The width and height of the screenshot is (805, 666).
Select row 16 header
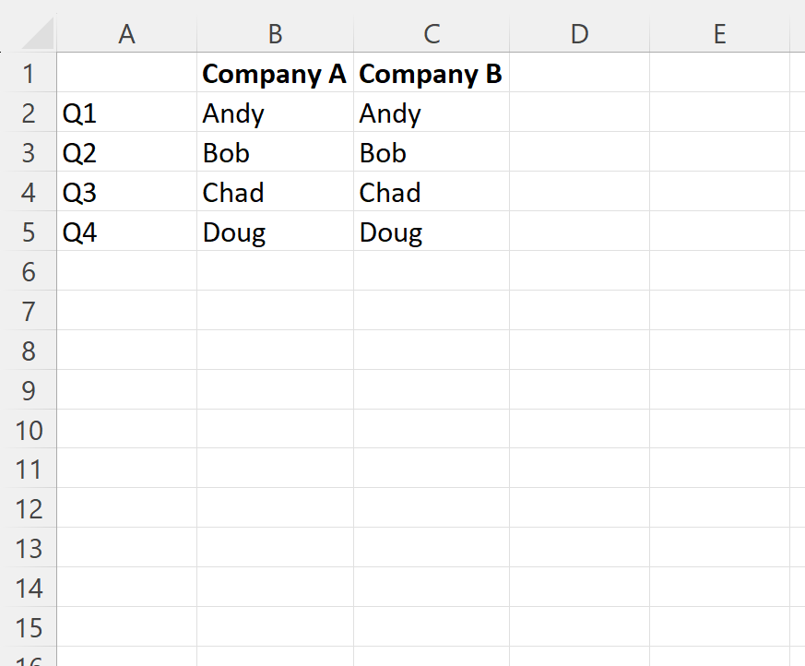click(29, 659)
